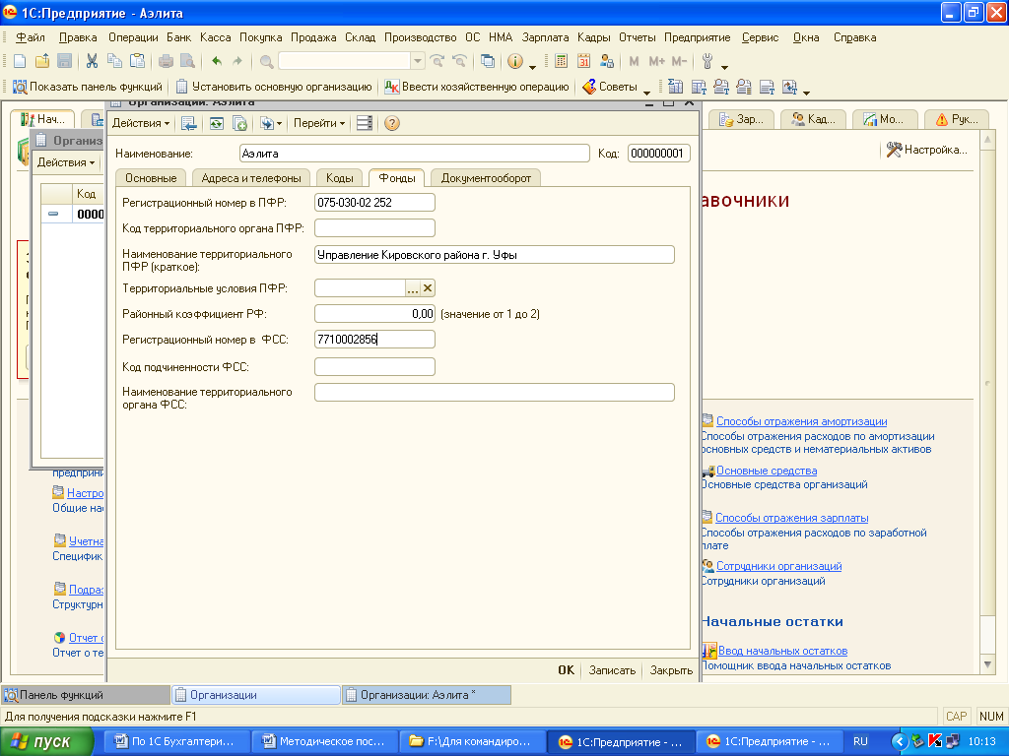Viewport: 1009px width, 756px height.
Task: Click the Настройка button in function panel
Action: point(926,150)
